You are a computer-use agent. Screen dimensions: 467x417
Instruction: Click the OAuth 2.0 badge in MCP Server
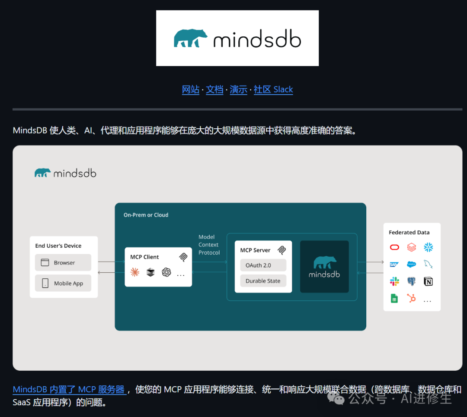pos(263,265)
